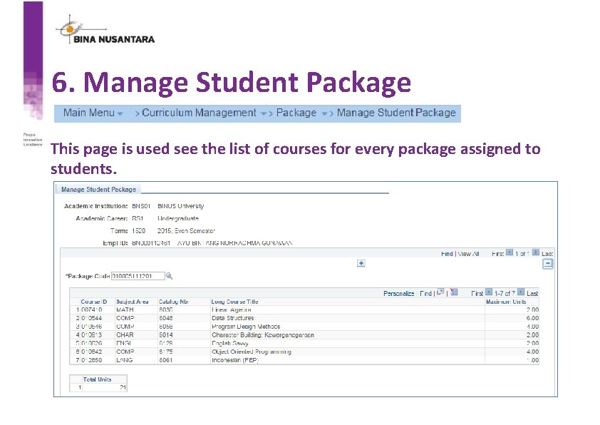Click the previous arrow icon before 1-7 of 7

tap(488, 292)
